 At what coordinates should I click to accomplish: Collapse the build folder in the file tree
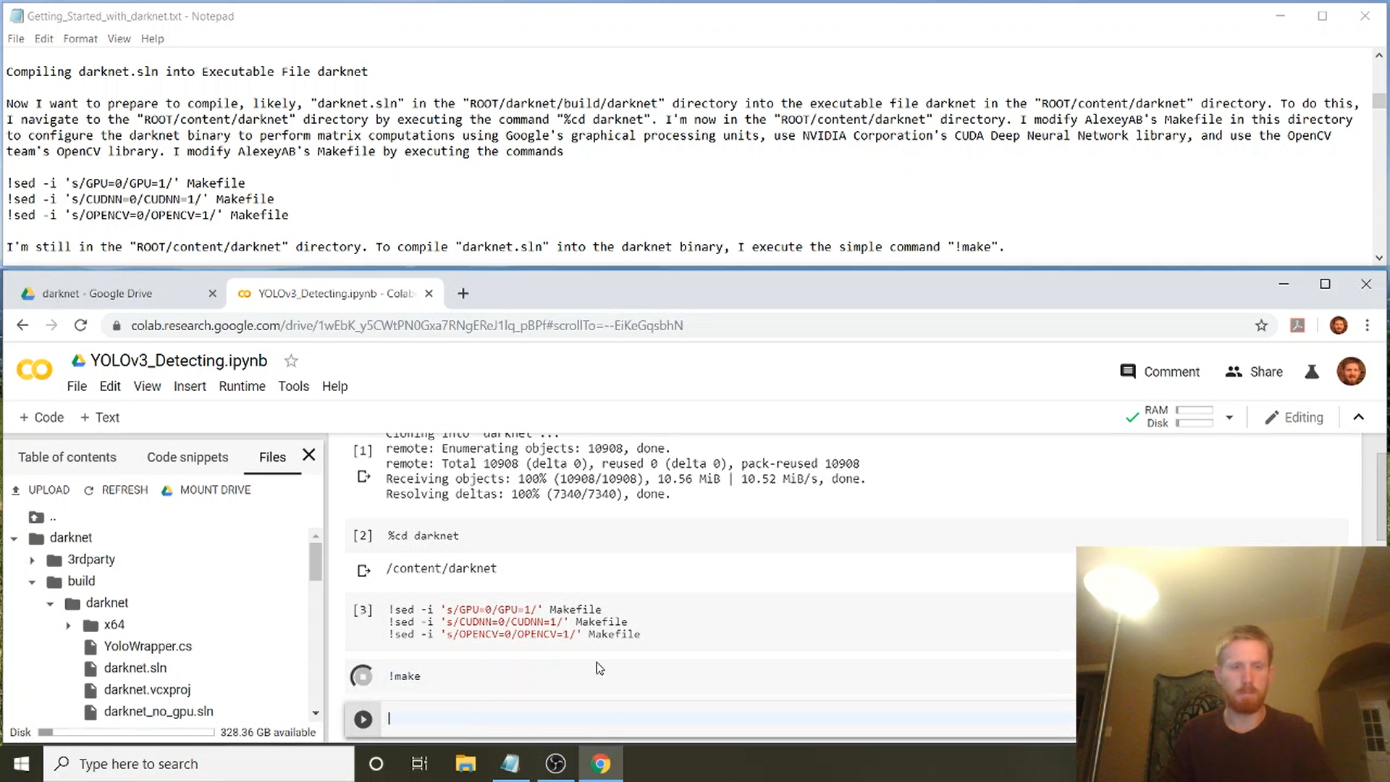32,581
